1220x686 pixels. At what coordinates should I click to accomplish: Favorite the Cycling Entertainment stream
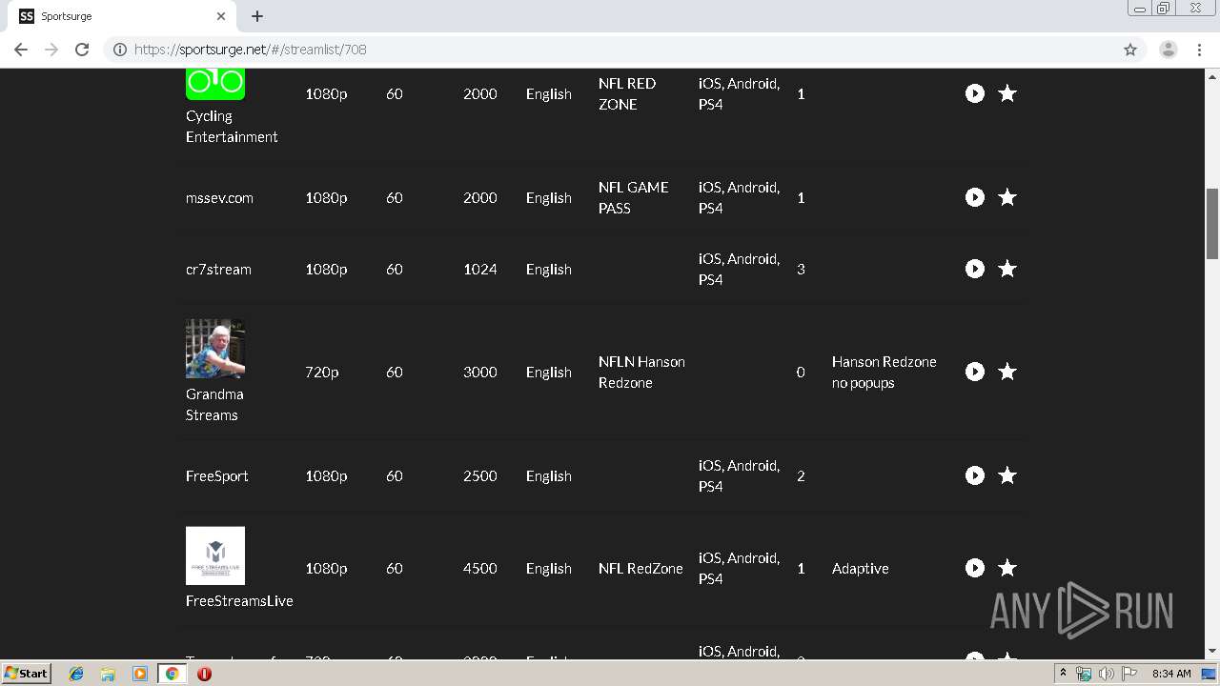point(1007,93)
